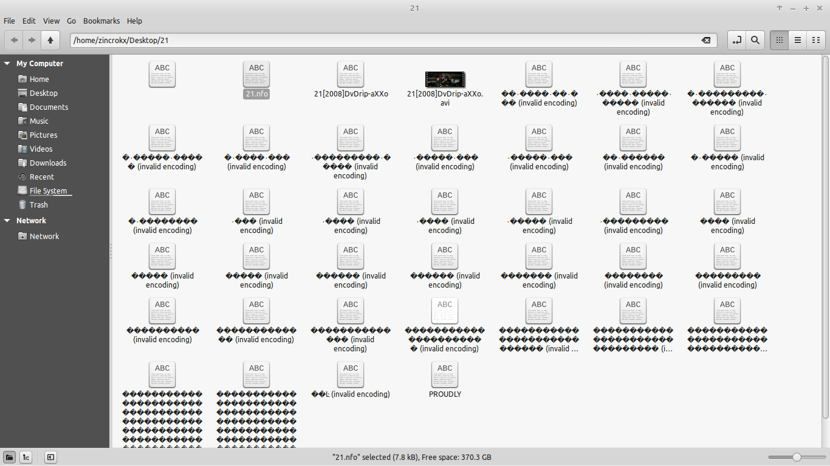Collapse the My Computer section
This screenshot has width=830, height=466.
7,63
